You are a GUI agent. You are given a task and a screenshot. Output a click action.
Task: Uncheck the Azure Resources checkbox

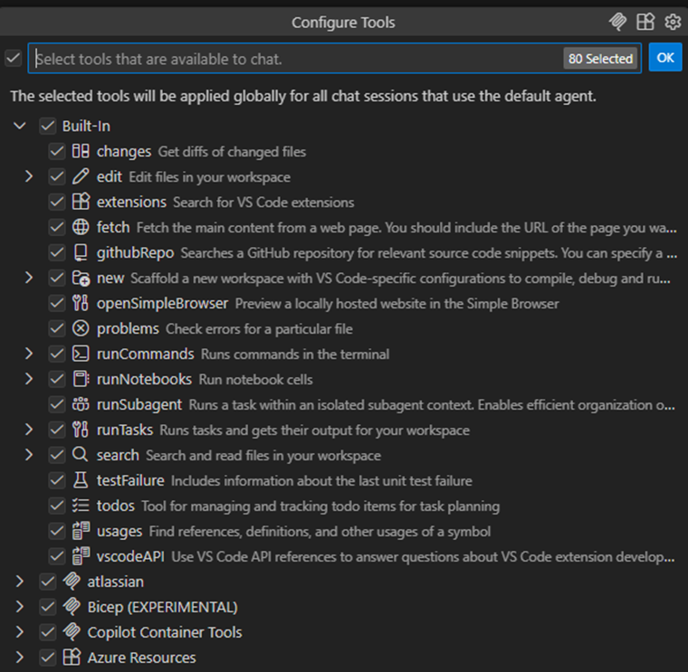point(48,658)
